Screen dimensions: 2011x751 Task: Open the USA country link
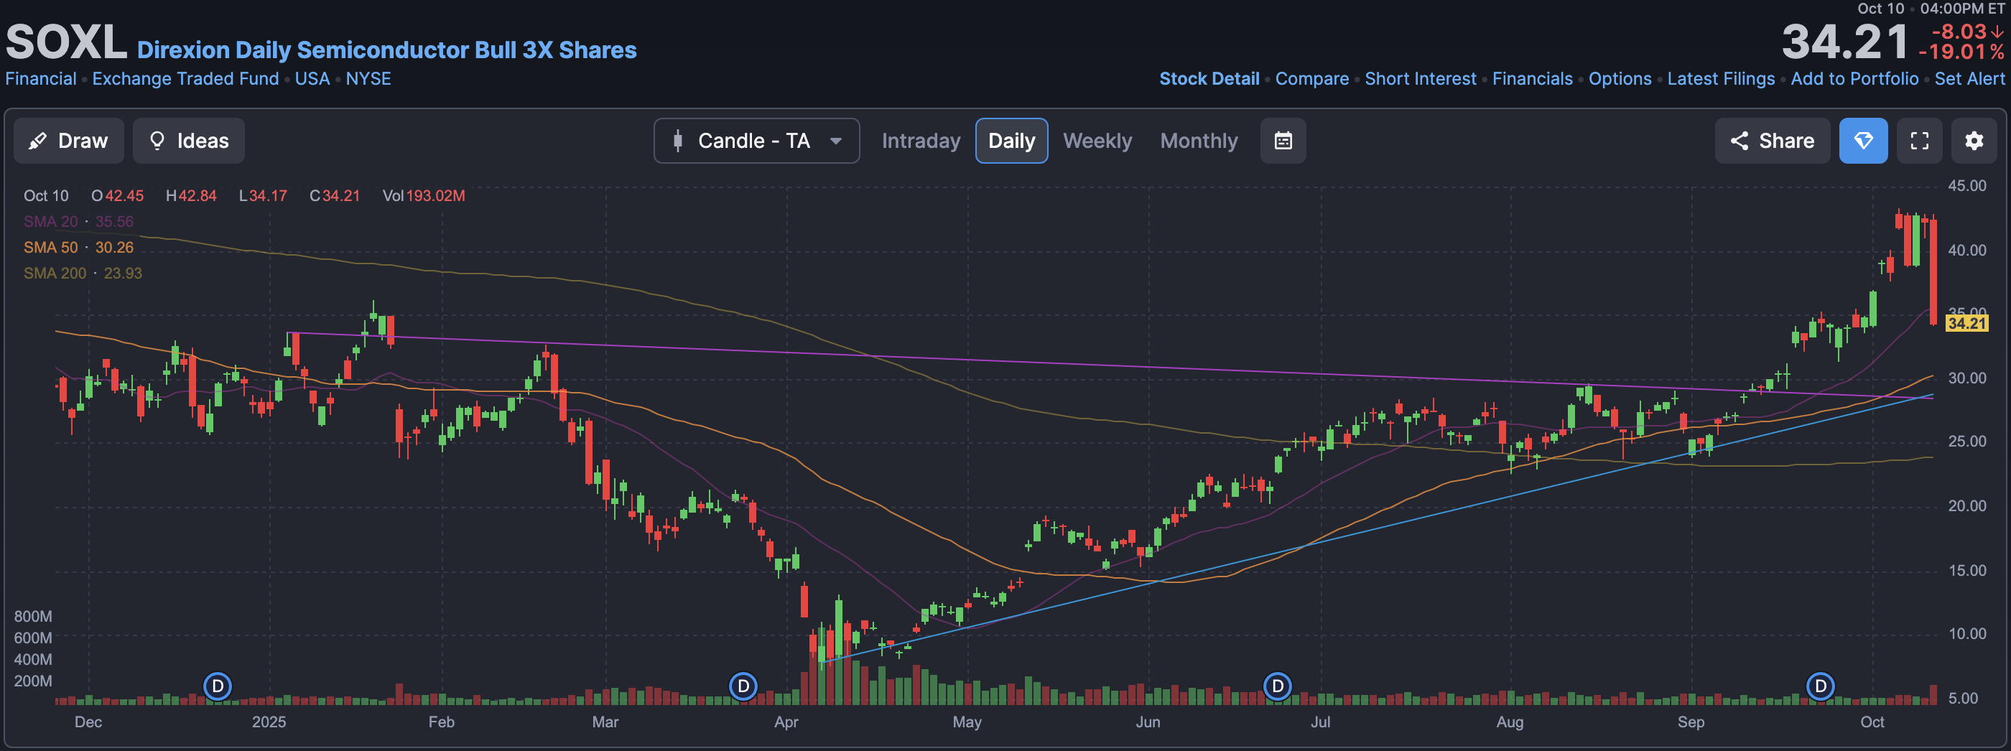[x=312, y=79]
